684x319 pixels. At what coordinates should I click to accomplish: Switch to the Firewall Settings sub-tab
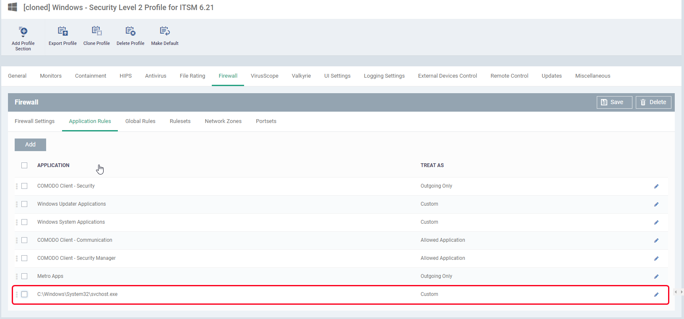(34, 121)
